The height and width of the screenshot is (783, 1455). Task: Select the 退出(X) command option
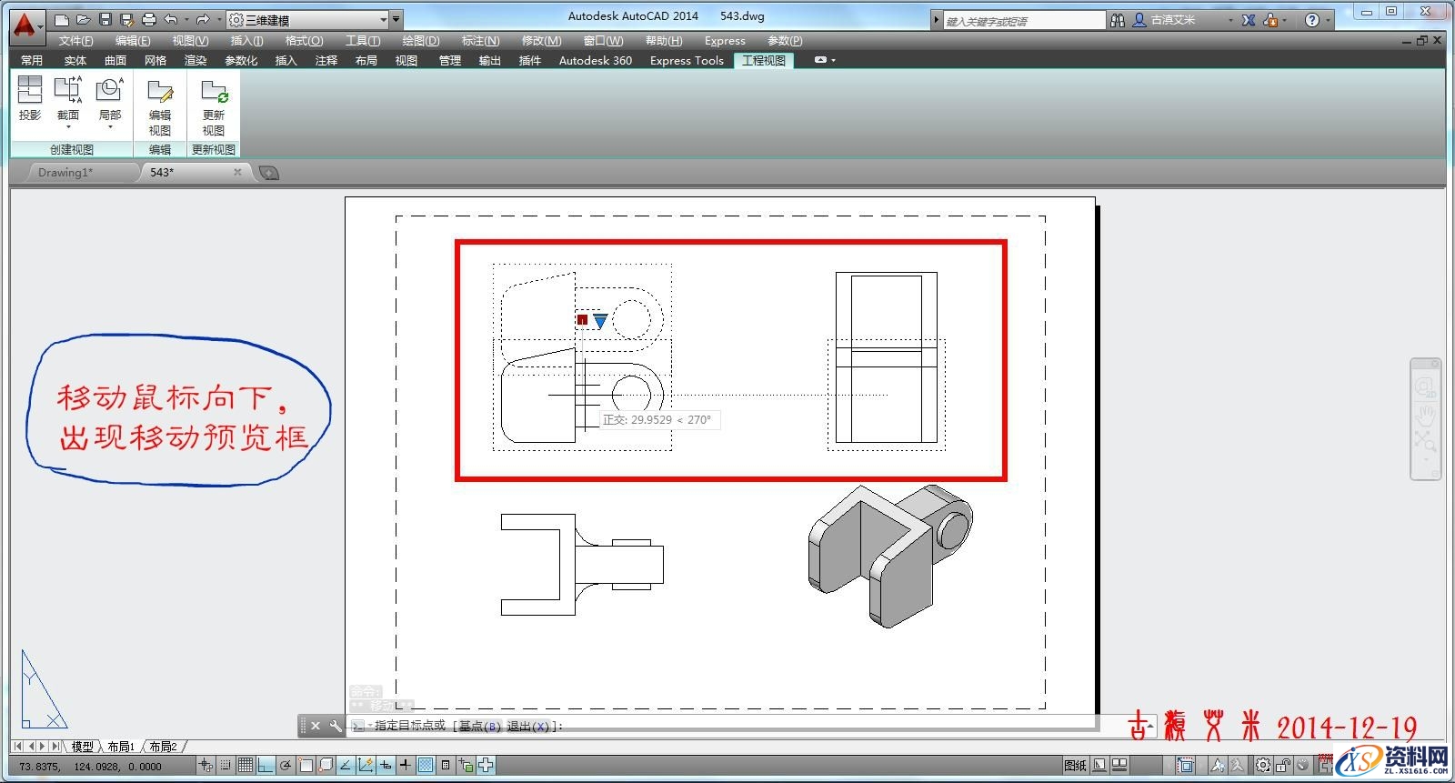(527, 726)
